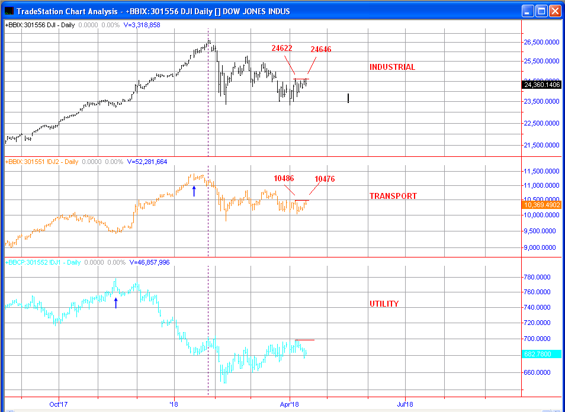Click the V=52,281,664 volume readout

147,162
